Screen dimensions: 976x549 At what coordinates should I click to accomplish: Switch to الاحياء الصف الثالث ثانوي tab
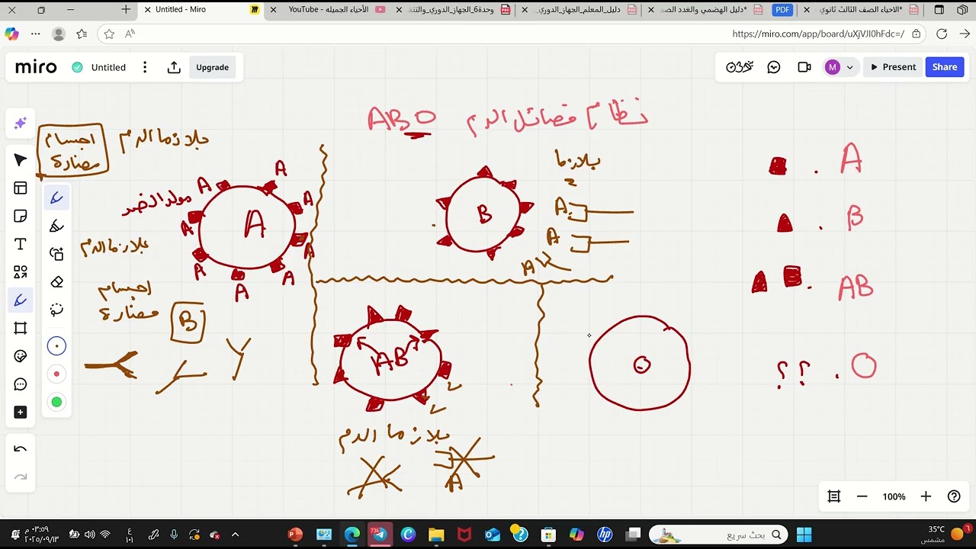(x=860, y=9)
